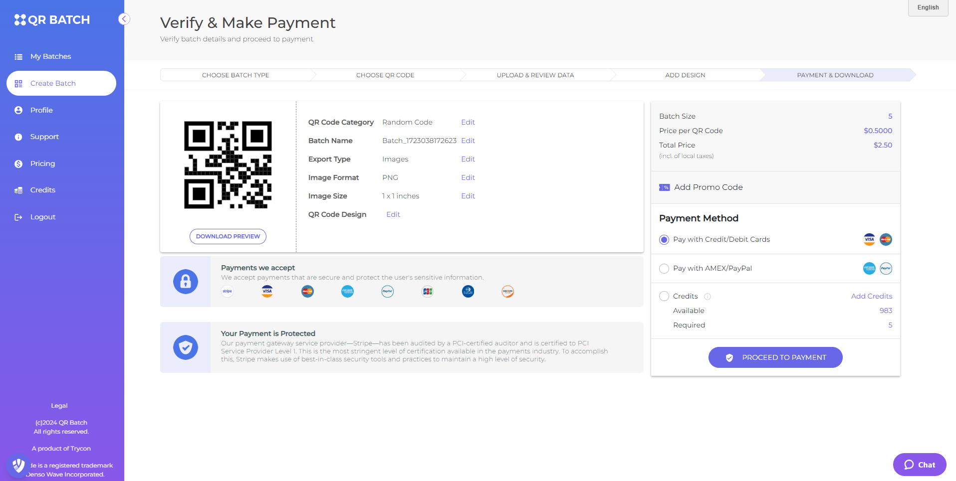Click the Profile person icon

coord(18,110)
